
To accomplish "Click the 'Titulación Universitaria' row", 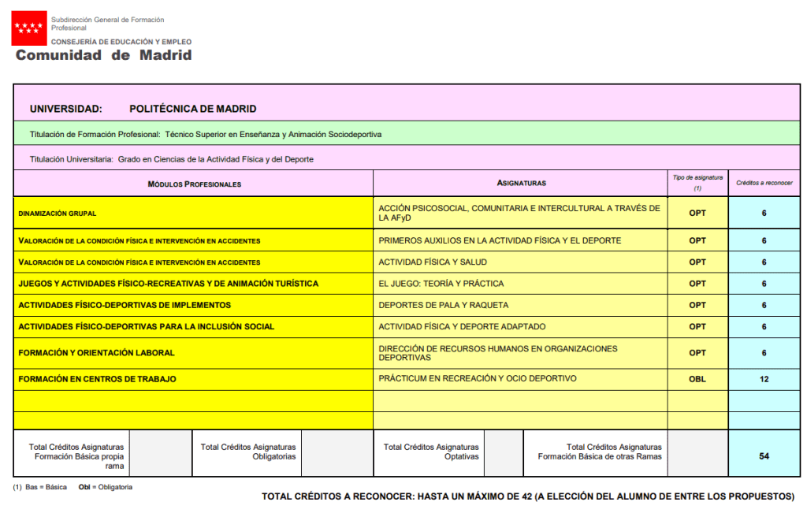I will [407, 158].
